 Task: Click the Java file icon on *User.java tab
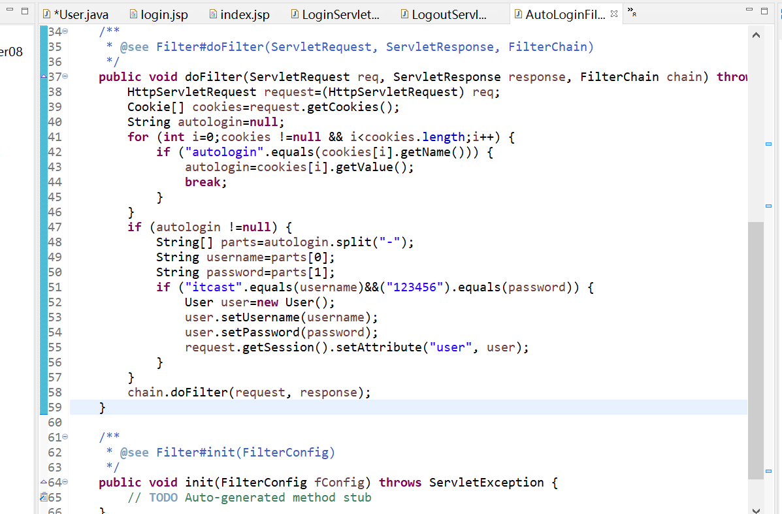click(x=46, y=13)
